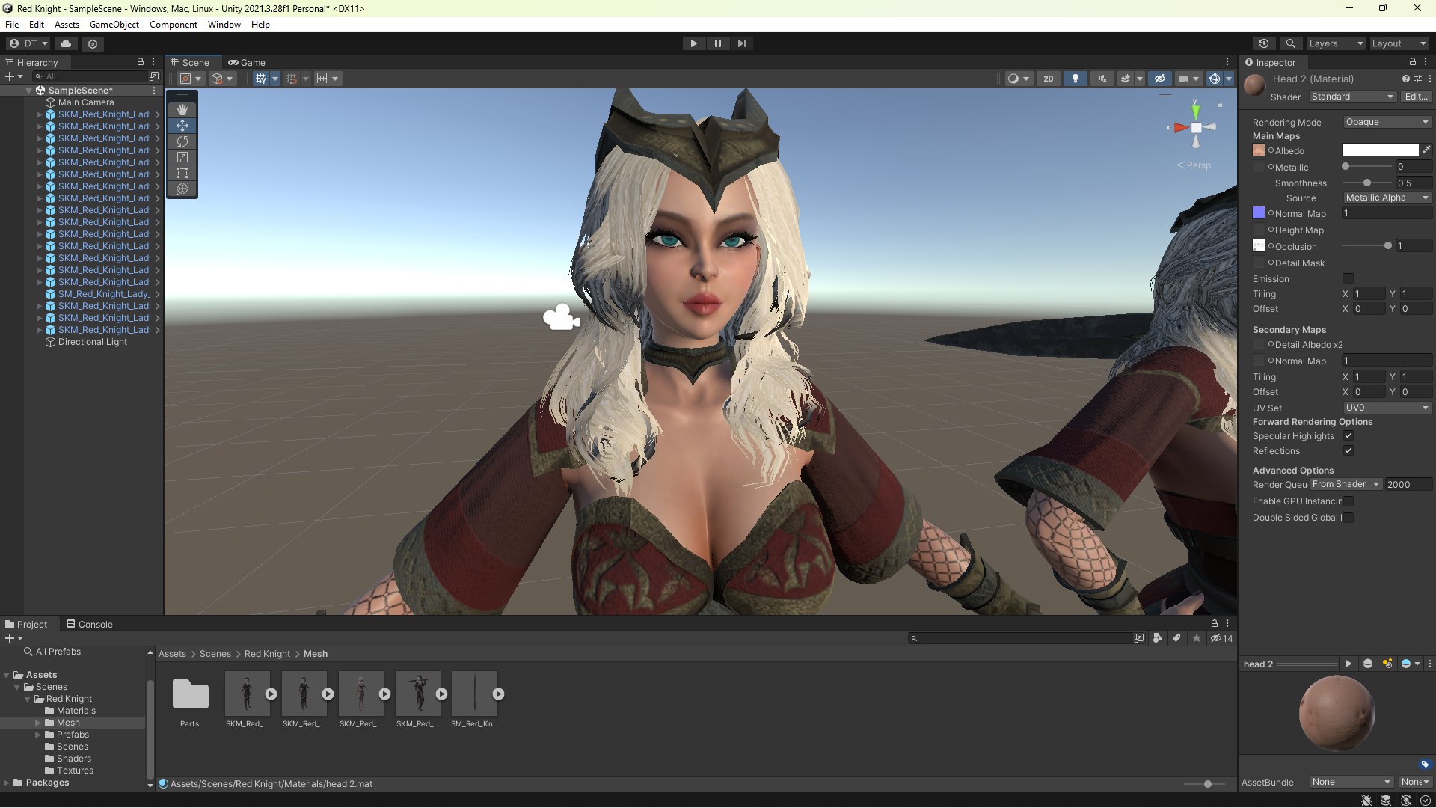Select the Rotate tool
Viewport: 1436px width, 808px height.
pyautogui.click(x=182, y=141)
